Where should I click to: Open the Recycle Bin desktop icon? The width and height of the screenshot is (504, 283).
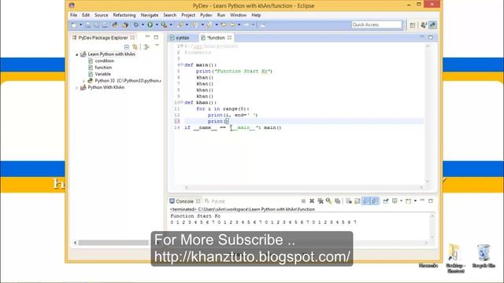[484, 256]
